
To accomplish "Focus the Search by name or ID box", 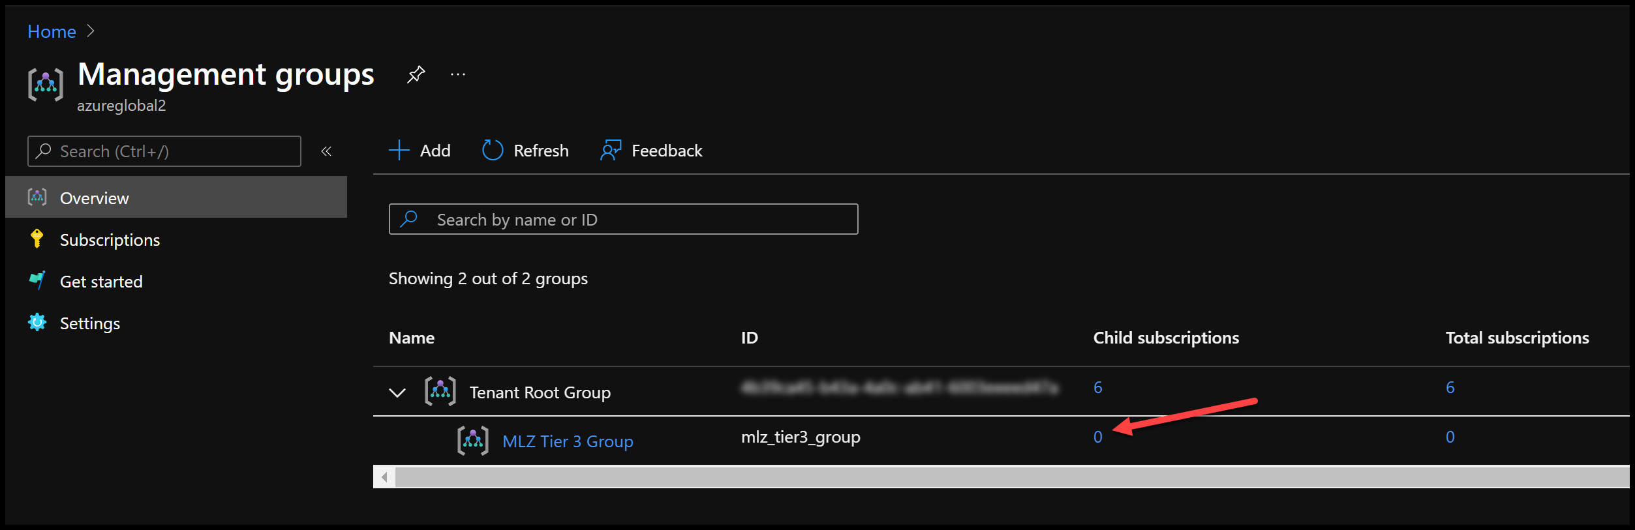I will [624, 219].
